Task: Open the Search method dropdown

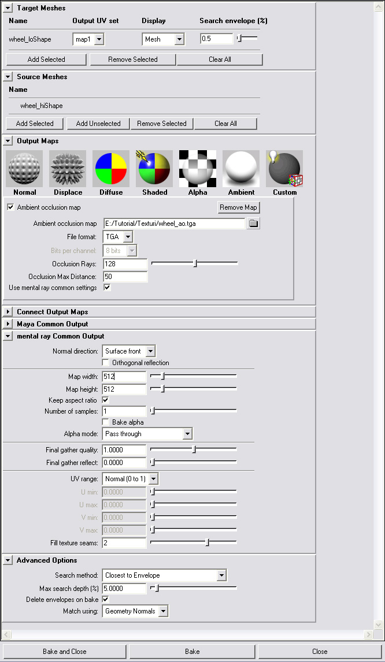Action: click(164, 575)
